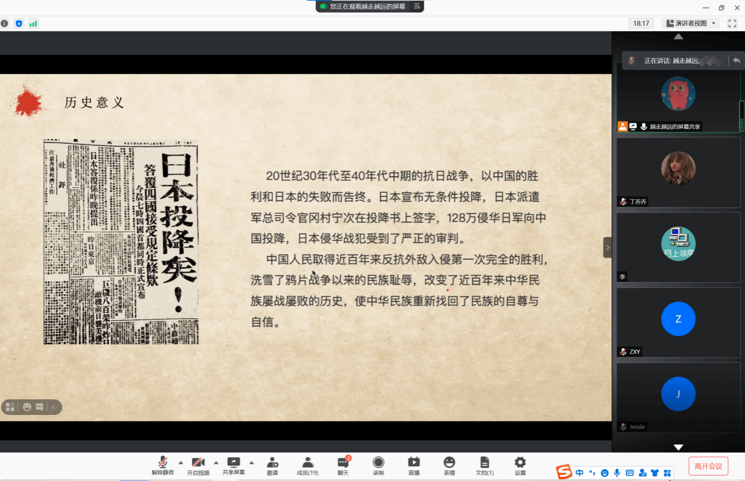Select the 丁乔乔 participant video tile
This screenshot has height=481, width=745.
678,172
